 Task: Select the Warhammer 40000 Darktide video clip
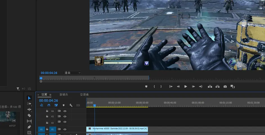(117, 129)
